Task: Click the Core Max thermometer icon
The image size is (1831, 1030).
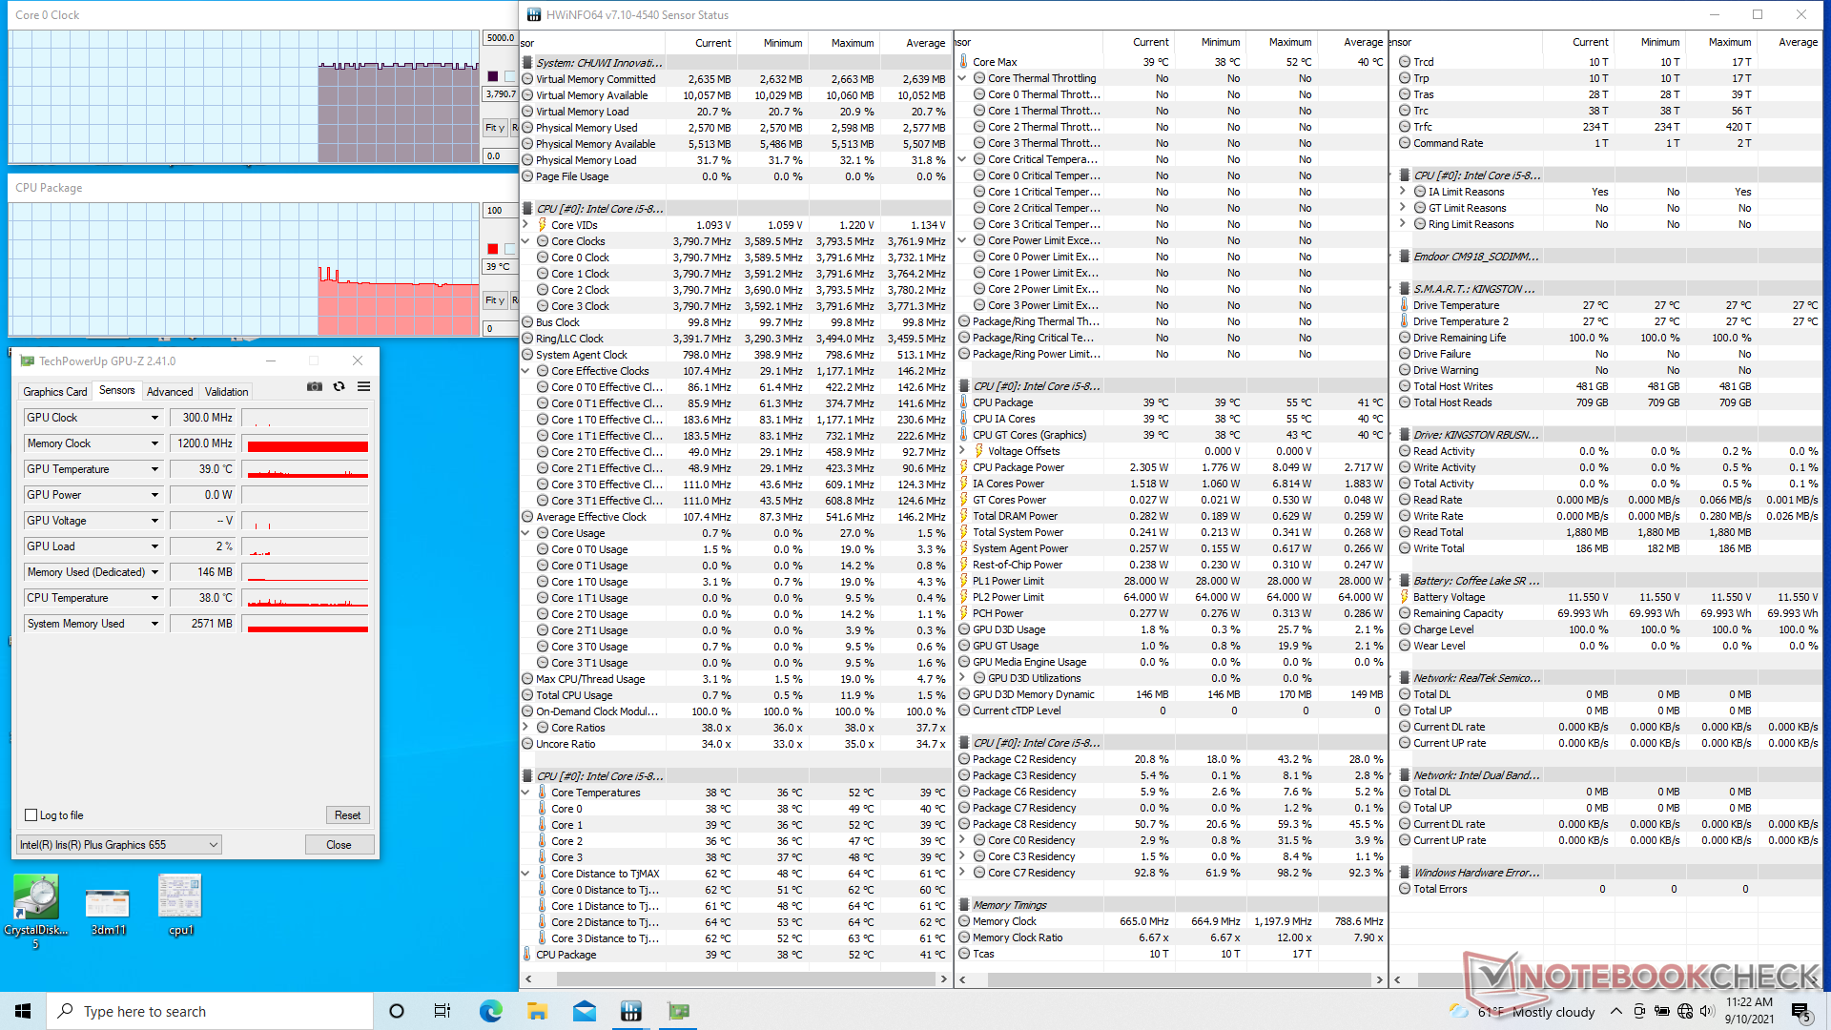Action: pyautogui.click(x=964, y=62)
